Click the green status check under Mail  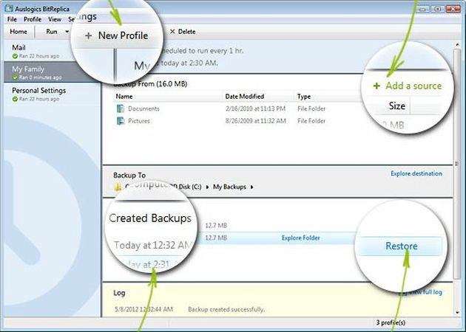coord(14,57)
